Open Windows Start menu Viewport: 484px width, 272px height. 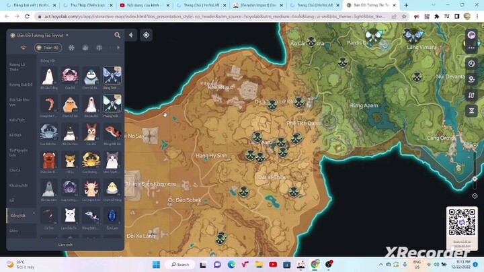click(x=156, y=265)
